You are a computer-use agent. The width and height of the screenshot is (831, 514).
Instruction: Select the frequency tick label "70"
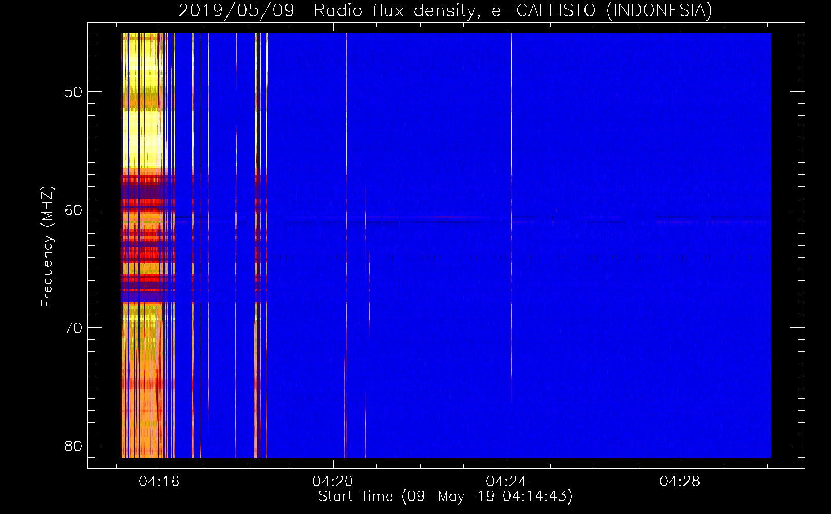(x=73, y=327)
